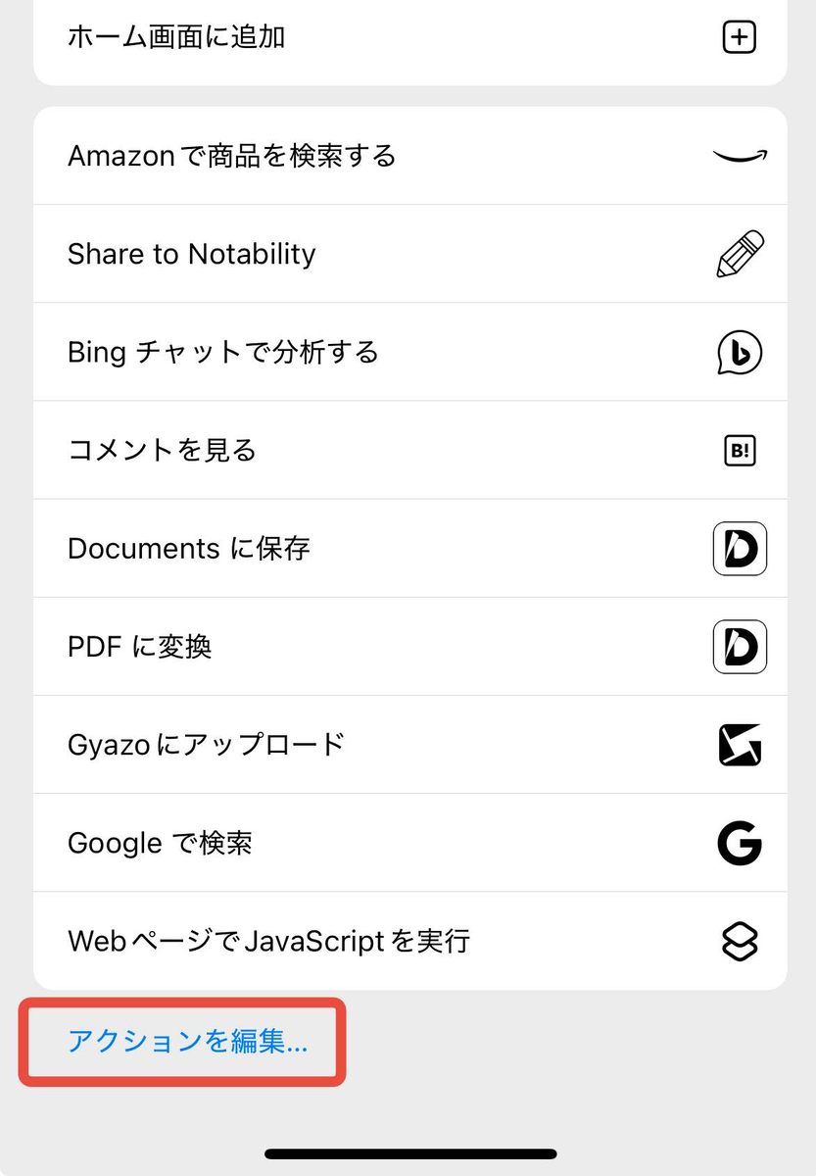Tap Documents icon beside PDF に変換

[740, 647]
